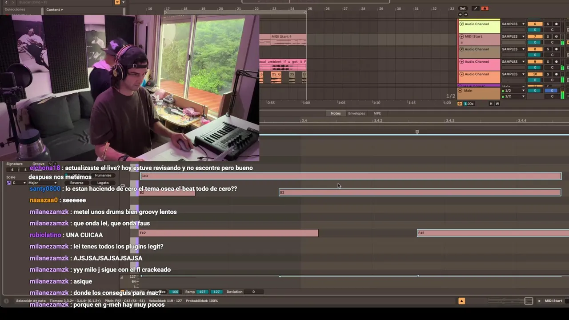
Task: Select the left F#2 note
Action: [x=228, y=233]
